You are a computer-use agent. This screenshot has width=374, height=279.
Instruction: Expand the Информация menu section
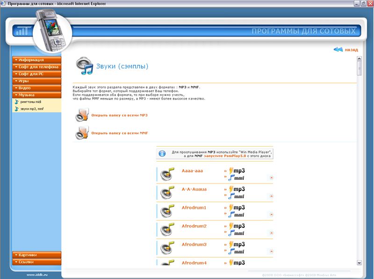(36, 60)
